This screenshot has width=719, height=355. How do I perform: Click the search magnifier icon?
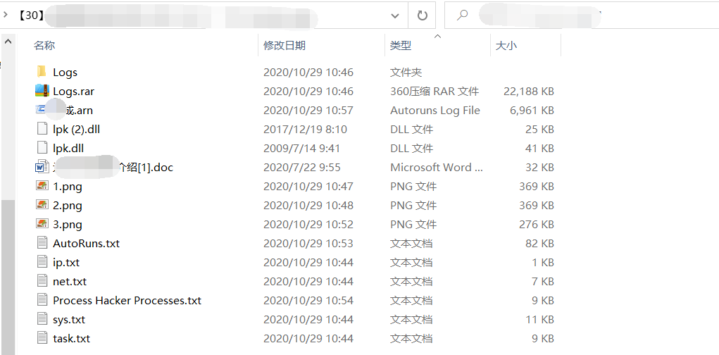pyautogui.click(x=462, y=15)
